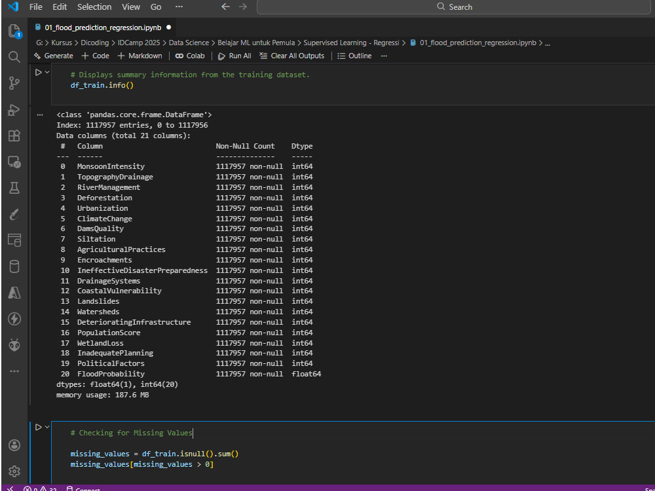655x491 pixels.
Task: Open the database window panel icon
Action: pos(14,240)
